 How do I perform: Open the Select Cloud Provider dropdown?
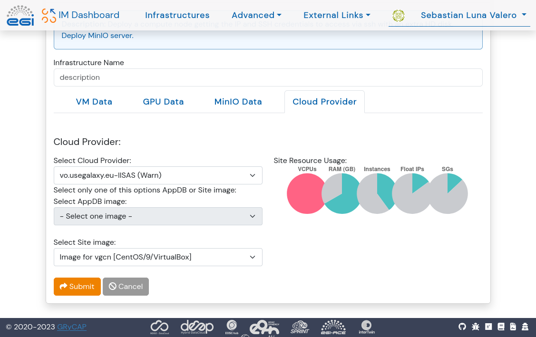(158, 175)
